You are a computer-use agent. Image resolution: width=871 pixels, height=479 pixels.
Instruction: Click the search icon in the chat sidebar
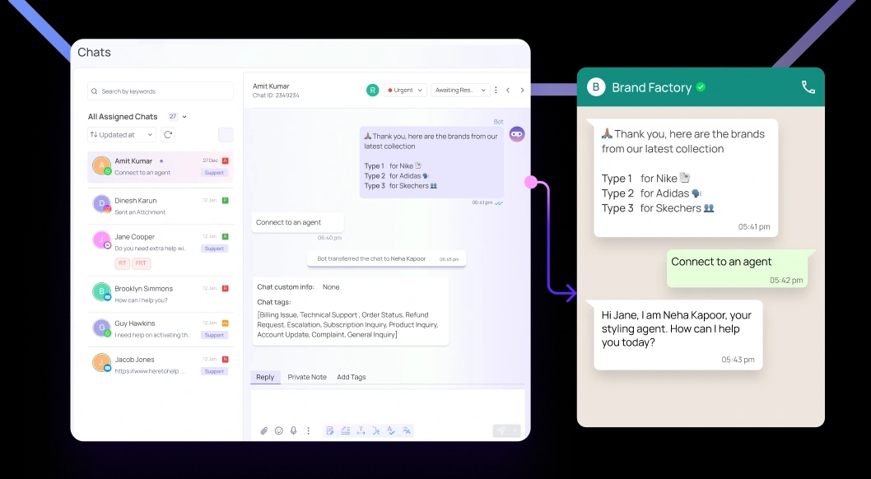pos(94,91)
